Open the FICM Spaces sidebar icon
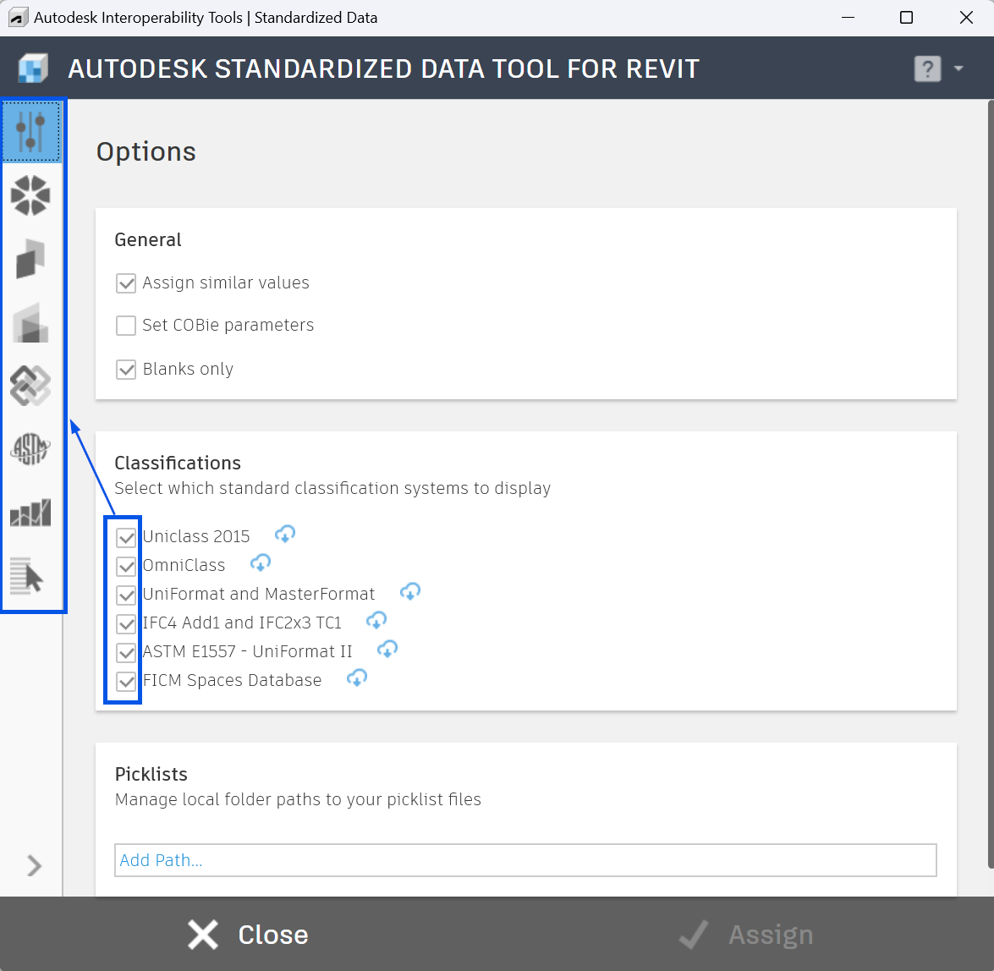994x971 pixels. (x=30, y=512)
